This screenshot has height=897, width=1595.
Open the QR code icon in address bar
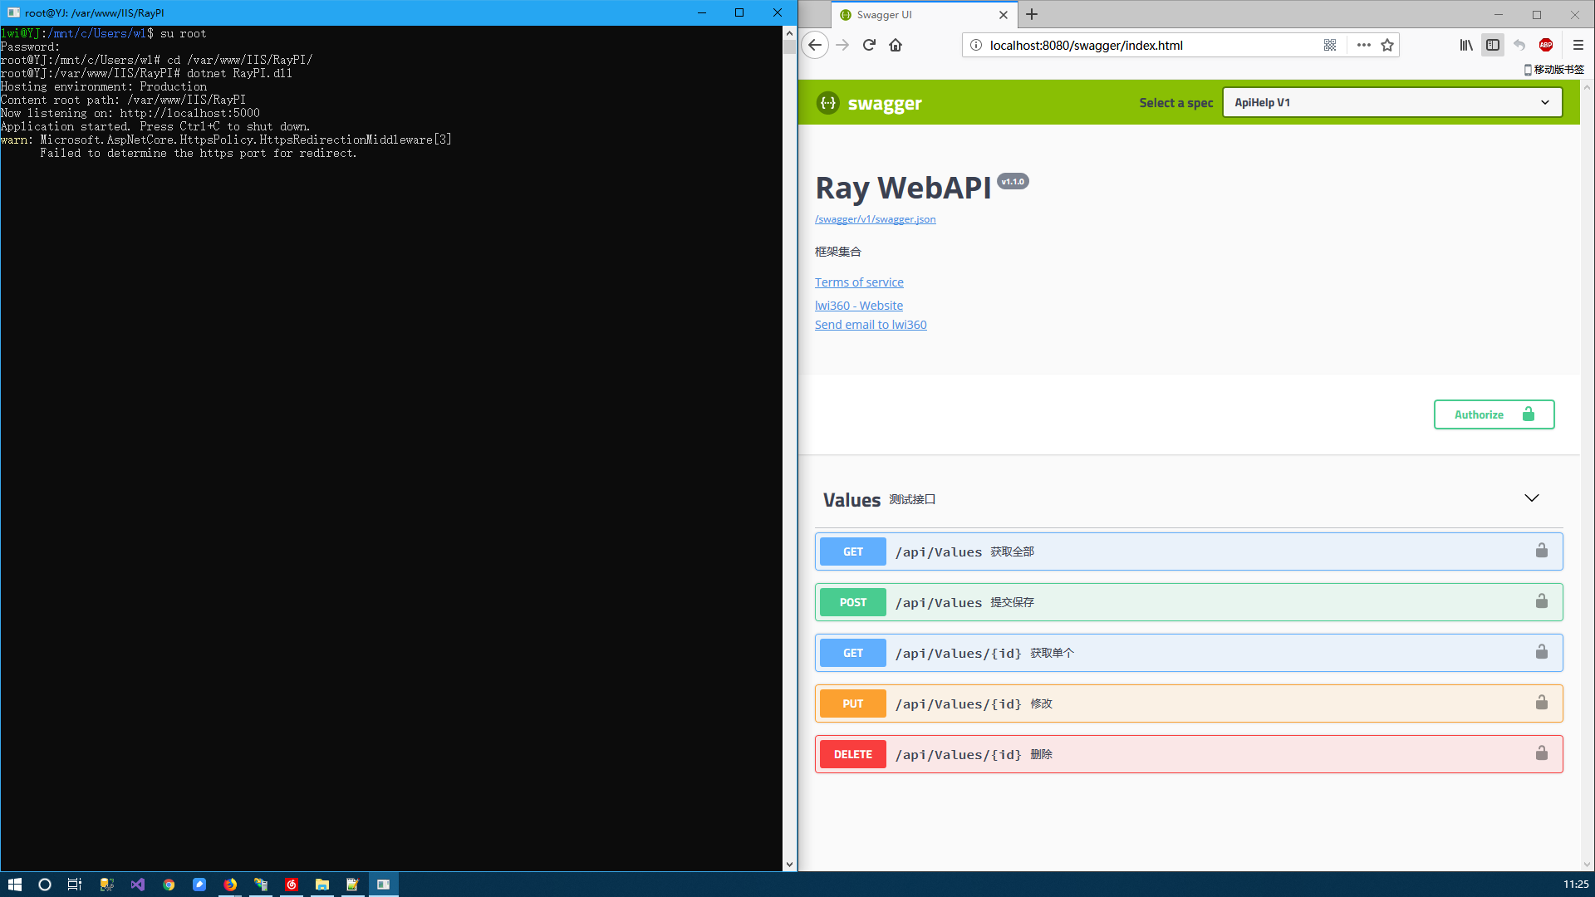(x=1330, y=45)
